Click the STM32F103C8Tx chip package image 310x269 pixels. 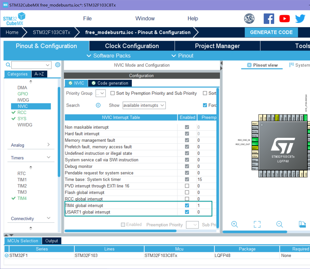(283, 146)
